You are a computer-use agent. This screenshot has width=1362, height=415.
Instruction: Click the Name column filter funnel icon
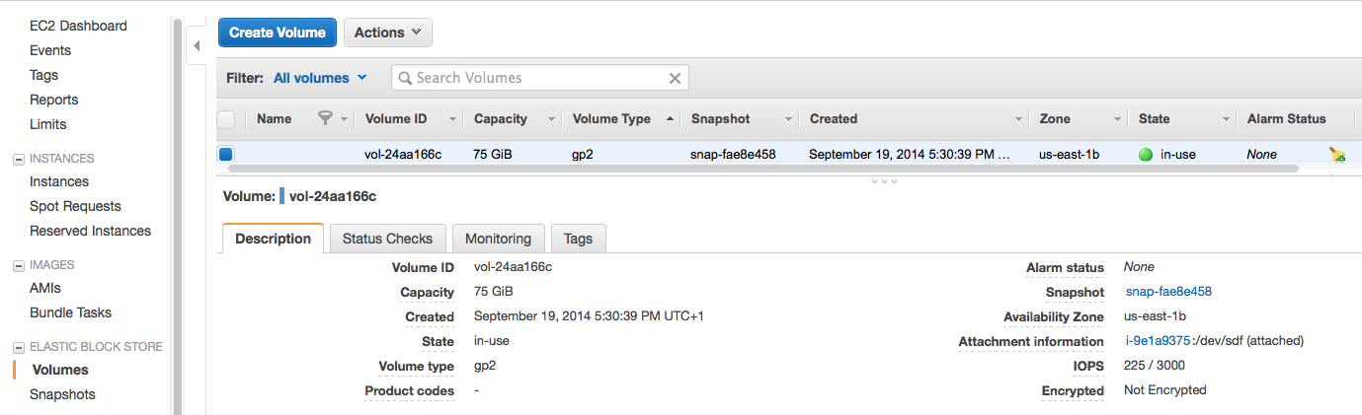pos(325,118)
